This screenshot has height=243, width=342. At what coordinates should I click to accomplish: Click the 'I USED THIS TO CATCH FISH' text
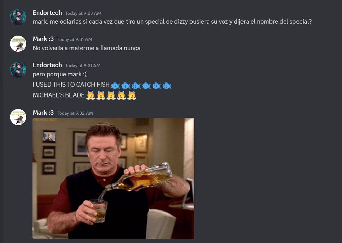pos(71,85)
